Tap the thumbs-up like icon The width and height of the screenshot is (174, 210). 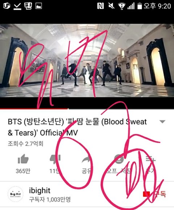[x=23, y=159]
